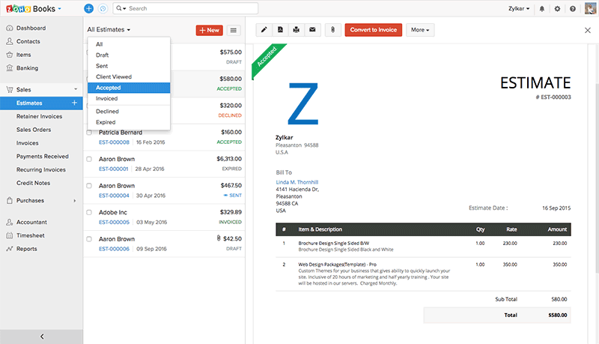Expand the All Estimates filter dropdown
Screen dimensions: 599x344
coord(109,29)
